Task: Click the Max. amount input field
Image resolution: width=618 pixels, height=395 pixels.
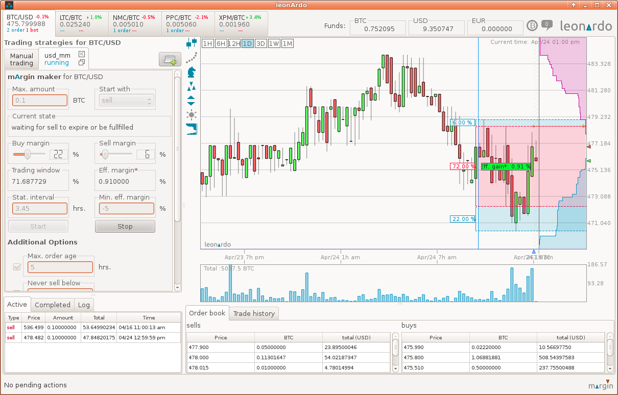Action: pos(40,101)
